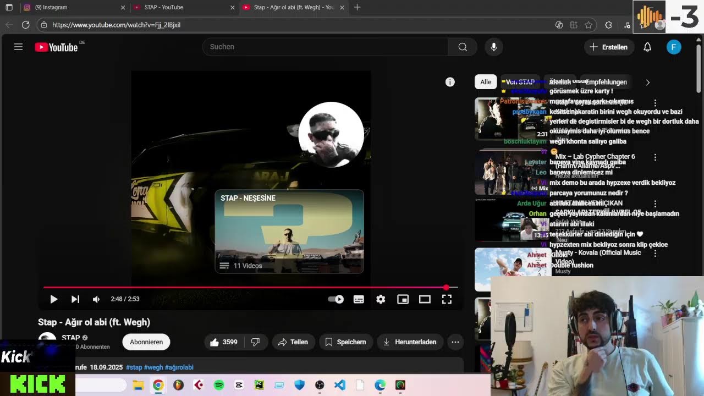Switch to miniplayer mode
704x396 pixels.
pyautogui.click(x=403, y=299)
